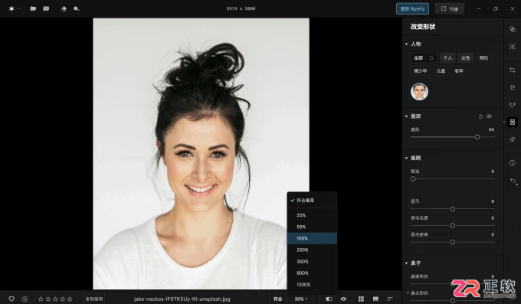Open folder icon in top toolbar
This screenshot has width=521, height=304.
click(x=33, y=8)
